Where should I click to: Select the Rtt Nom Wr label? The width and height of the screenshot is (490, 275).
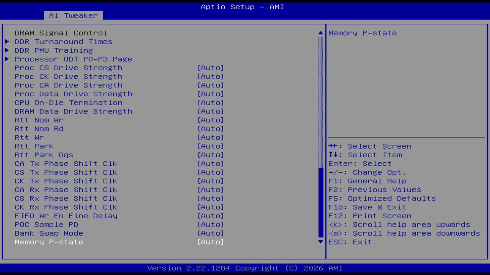39,120
